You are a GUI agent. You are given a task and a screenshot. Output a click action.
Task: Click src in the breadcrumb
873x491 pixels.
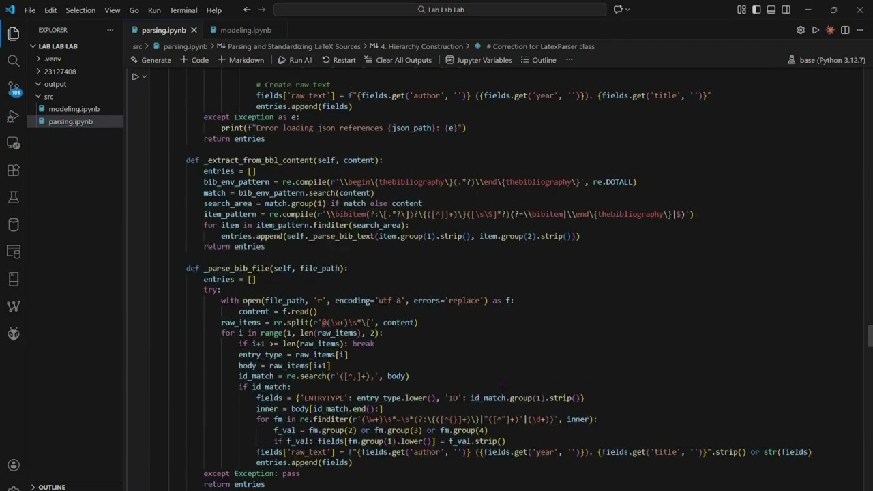[x=137, y=46]
